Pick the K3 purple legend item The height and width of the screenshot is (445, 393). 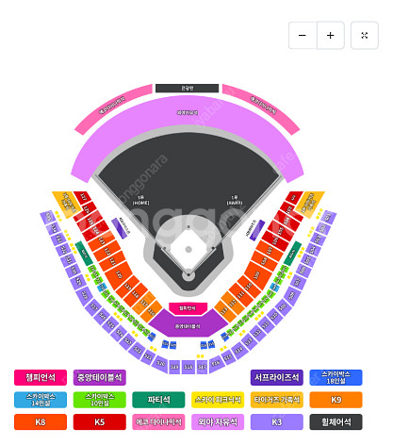[277, 421]
